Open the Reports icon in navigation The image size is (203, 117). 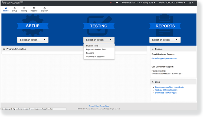click(x=34, y=8)
